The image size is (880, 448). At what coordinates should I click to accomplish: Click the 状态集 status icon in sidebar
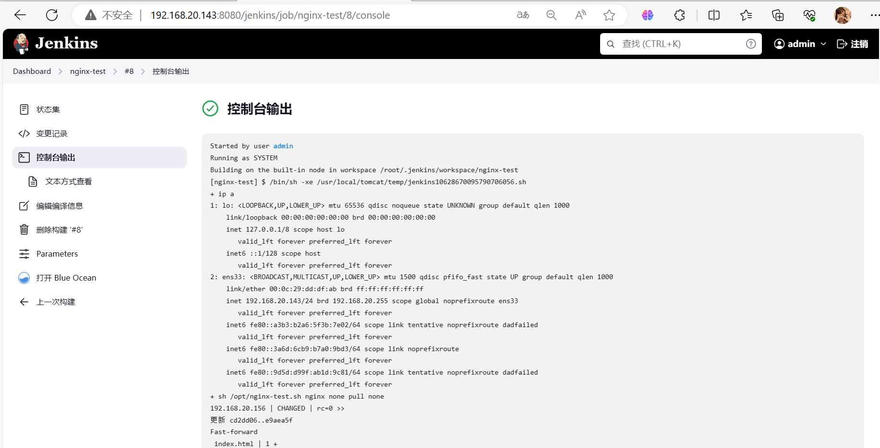[x=24, y=109]
